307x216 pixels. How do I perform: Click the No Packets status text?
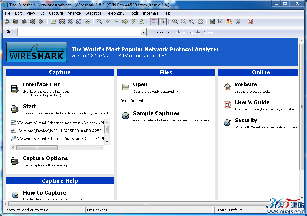point(97,210)
